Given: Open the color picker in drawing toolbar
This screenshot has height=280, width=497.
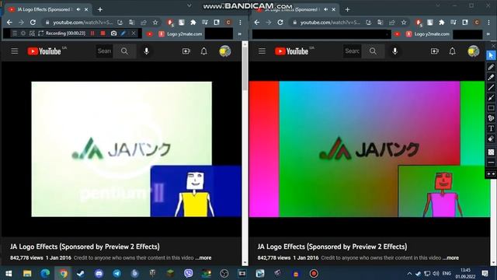Looking at the screenshot, I should click(491, 152).
